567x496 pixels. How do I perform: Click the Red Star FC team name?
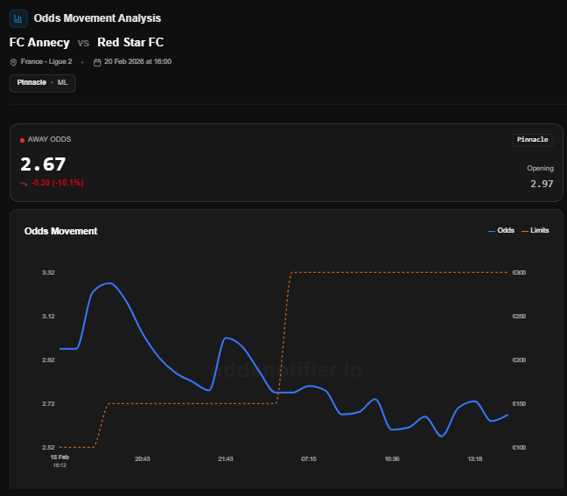(x=130, y=42)
